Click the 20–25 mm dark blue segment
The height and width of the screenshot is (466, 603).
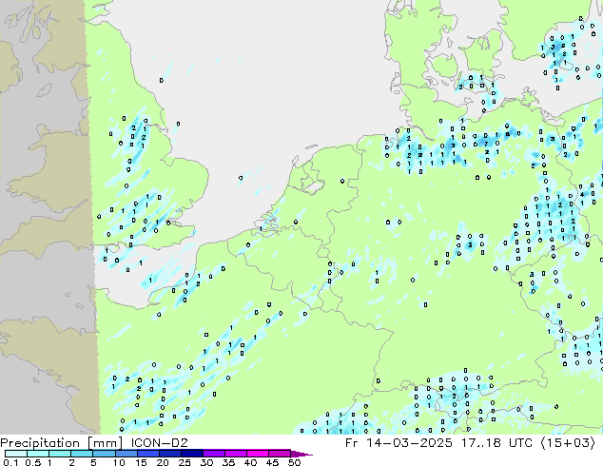coord(170,454)
